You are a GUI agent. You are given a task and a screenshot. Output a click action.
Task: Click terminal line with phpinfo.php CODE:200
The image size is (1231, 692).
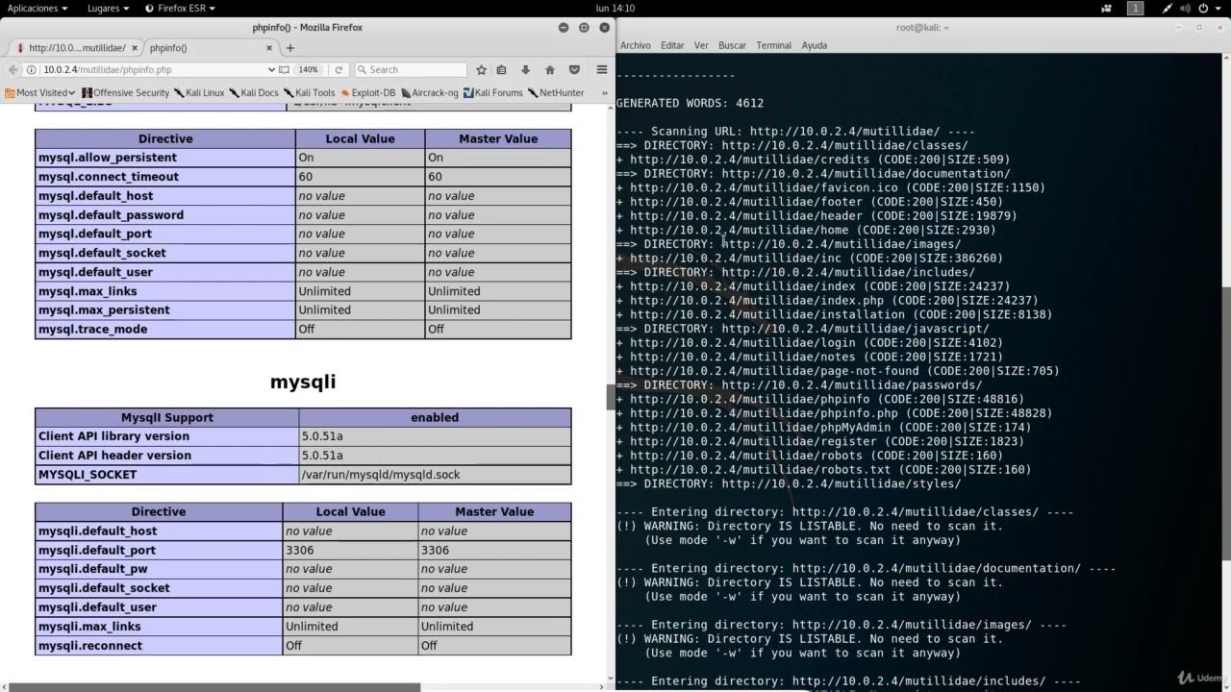click(x=834, y=413)
